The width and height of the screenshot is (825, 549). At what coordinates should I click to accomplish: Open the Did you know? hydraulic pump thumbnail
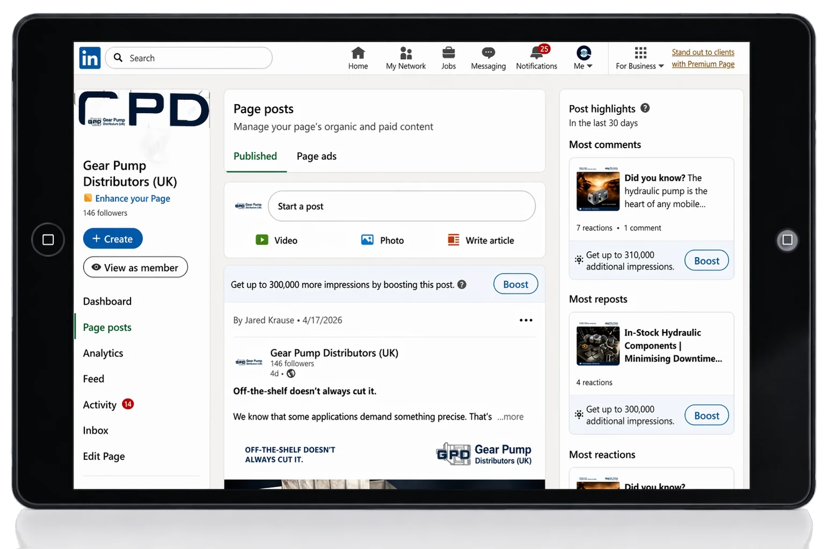click(598, 189)
